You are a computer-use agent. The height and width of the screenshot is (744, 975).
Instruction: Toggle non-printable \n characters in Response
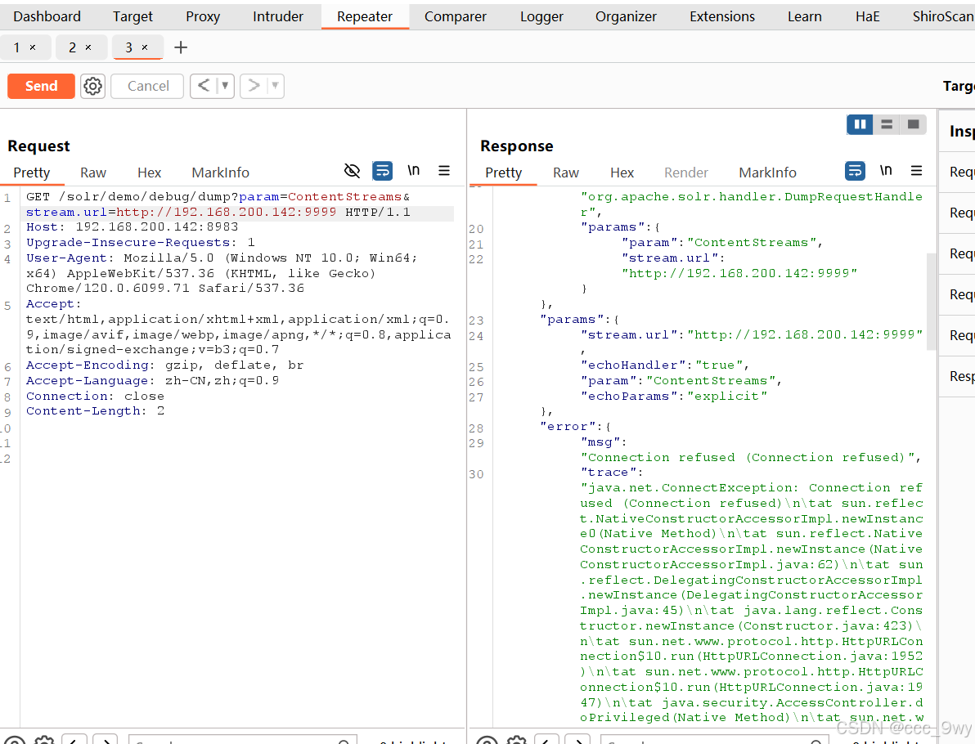tap(886, 170)
